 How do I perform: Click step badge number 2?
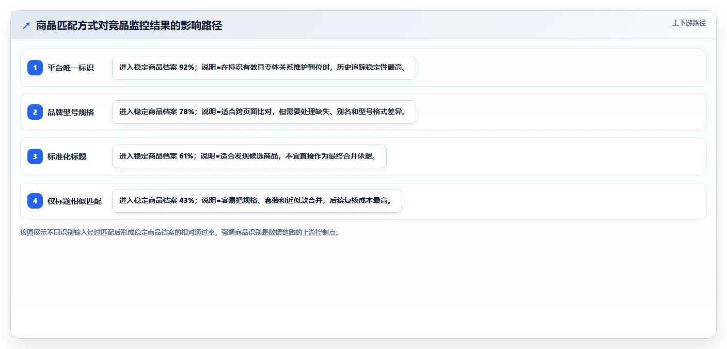point(35,112)
